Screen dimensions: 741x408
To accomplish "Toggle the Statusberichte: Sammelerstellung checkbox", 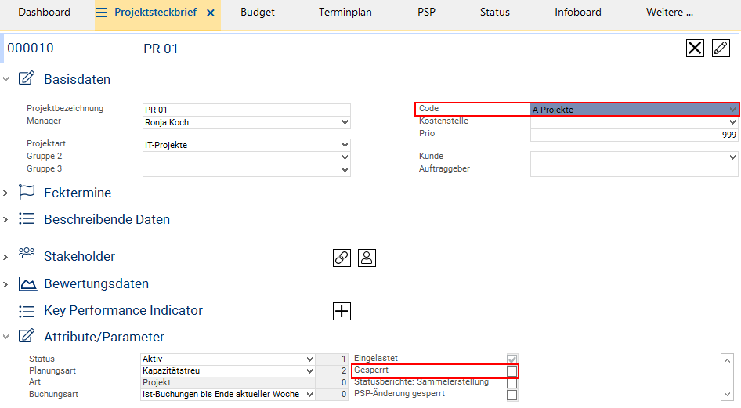I will pos(511,383).
